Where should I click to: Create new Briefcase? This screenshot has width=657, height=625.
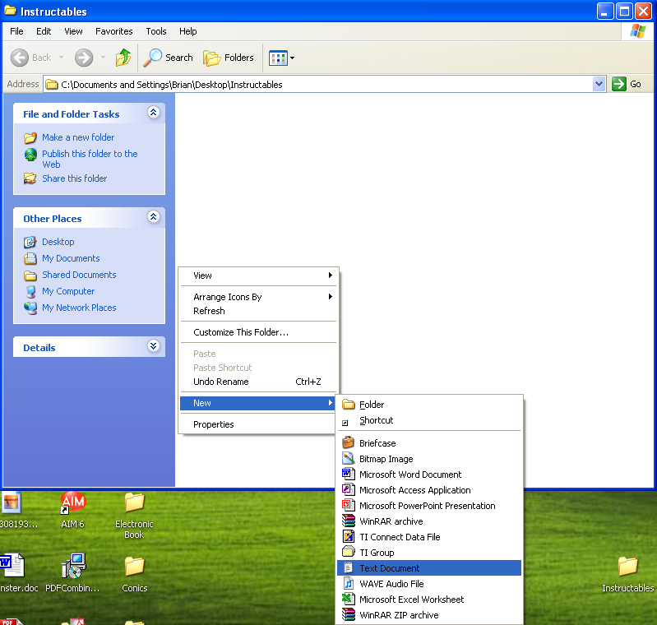(x=429, y=443)
